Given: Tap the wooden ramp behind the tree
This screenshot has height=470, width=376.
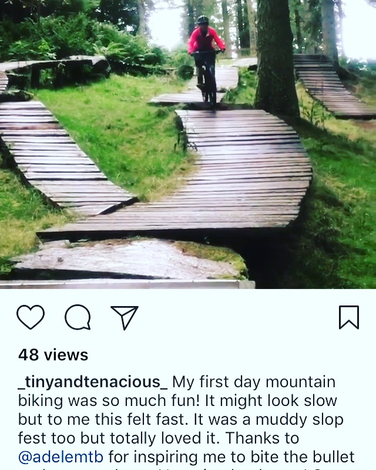Looking at the screenshot, I should pos(331,85).
